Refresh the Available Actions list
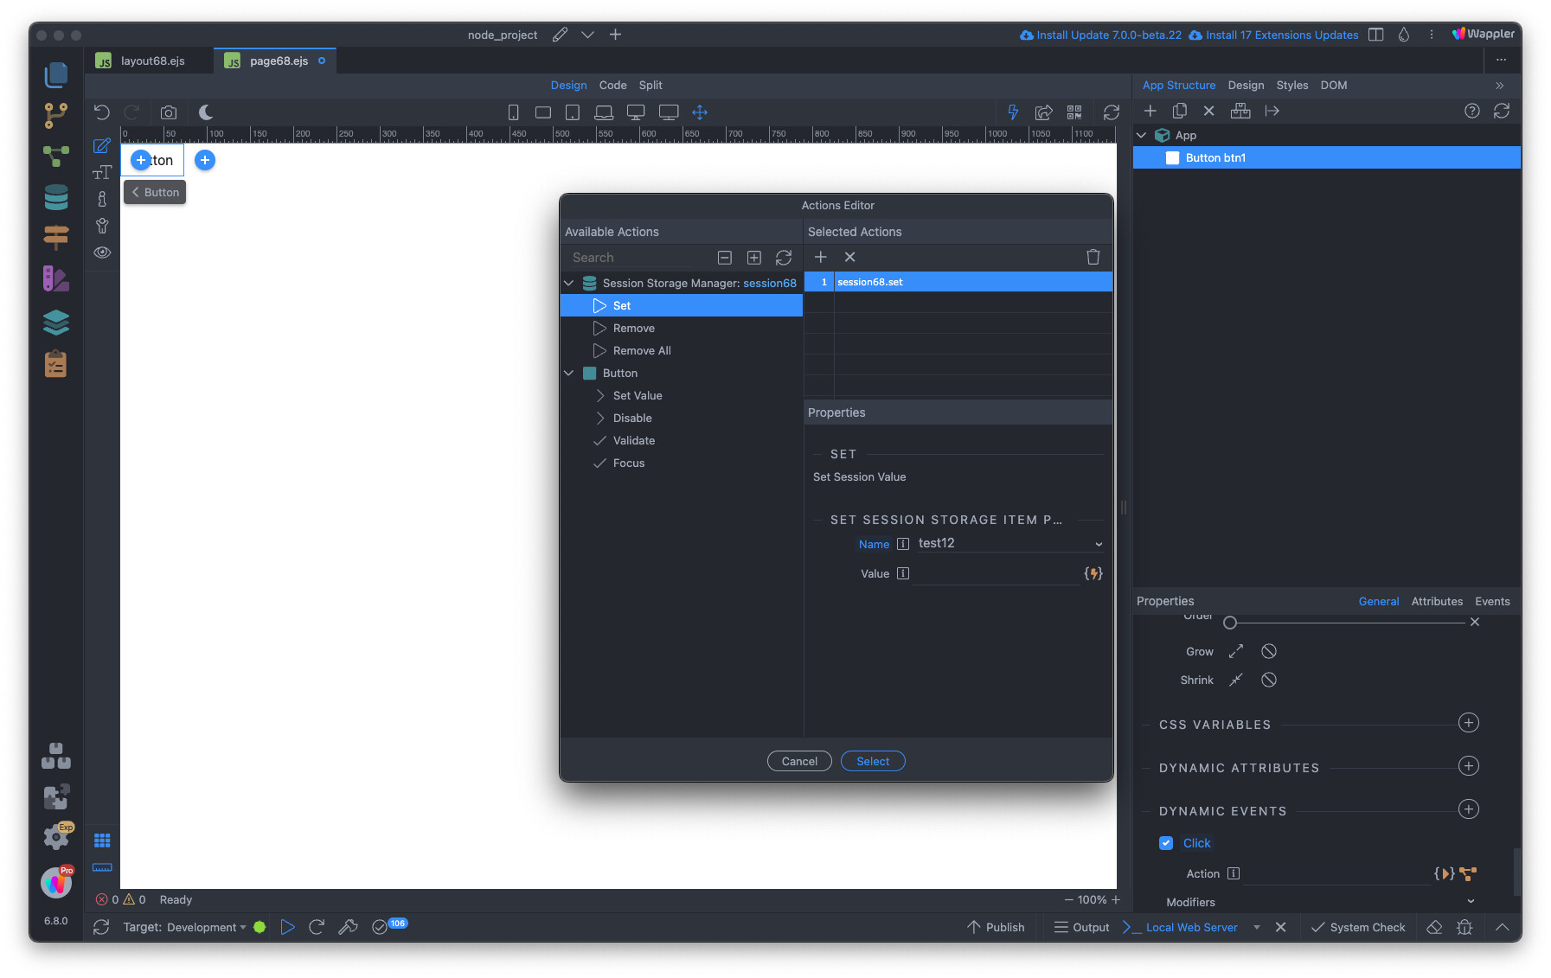 tap(784, 258)
